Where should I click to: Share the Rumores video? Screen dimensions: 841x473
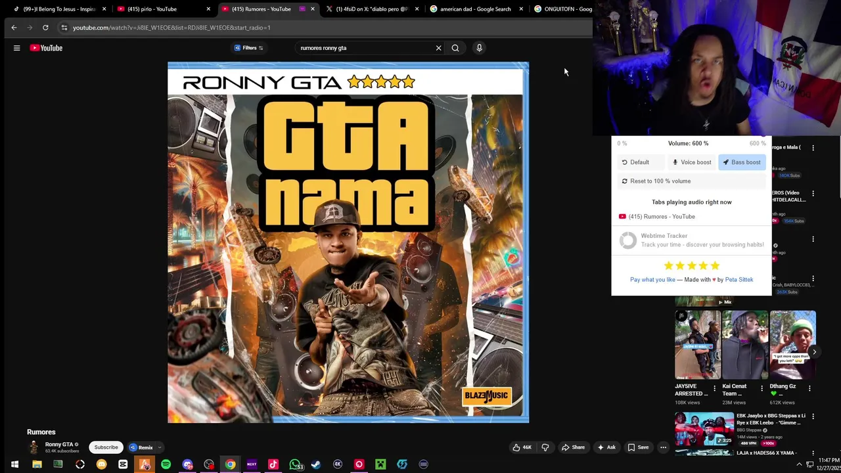[x=573, y=447]
